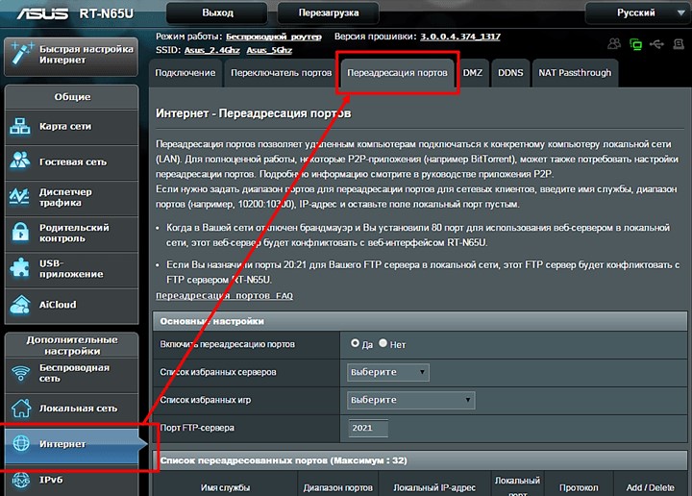Image resolution: width=692 pixels, height=496 pixels.
Task: Click the Порт FTP-сервера input field
Action: 368,428
